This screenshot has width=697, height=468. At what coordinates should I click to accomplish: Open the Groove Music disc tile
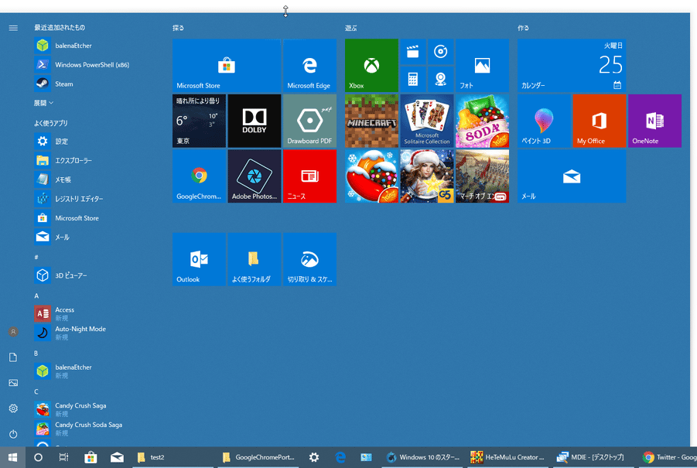pos(440,52)
